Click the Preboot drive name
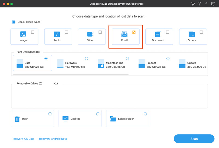This screenshot has height=148, width=219. point(151,63)
